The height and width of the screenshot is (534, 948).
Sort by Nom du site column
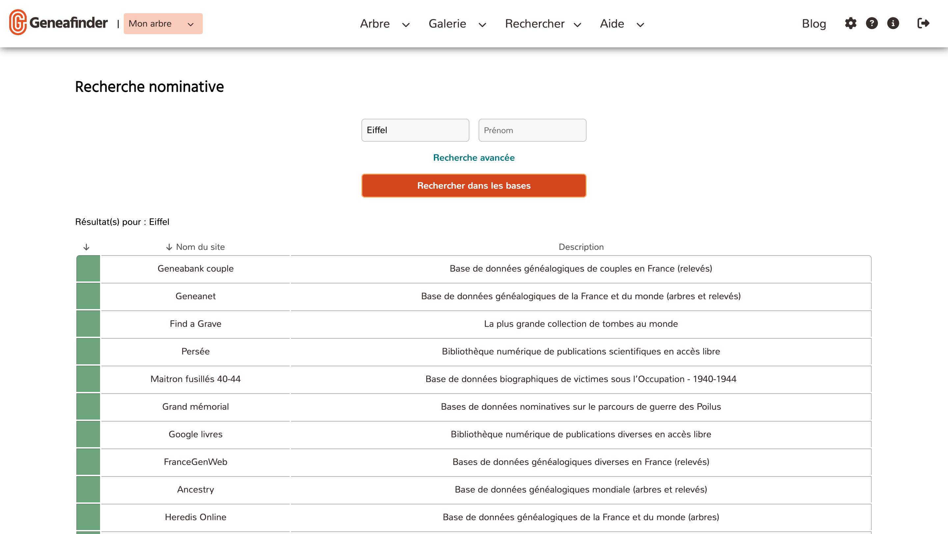point(196,247)
